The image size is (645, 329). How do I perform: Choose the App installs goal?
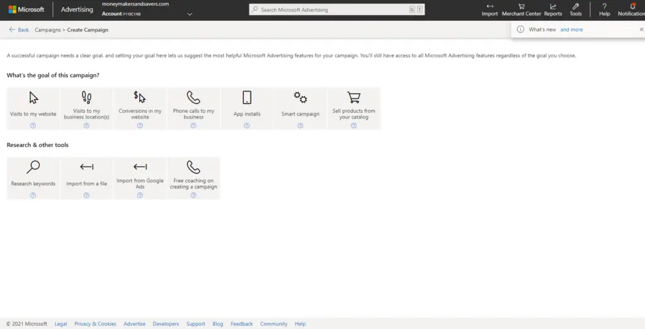point(247,108)
